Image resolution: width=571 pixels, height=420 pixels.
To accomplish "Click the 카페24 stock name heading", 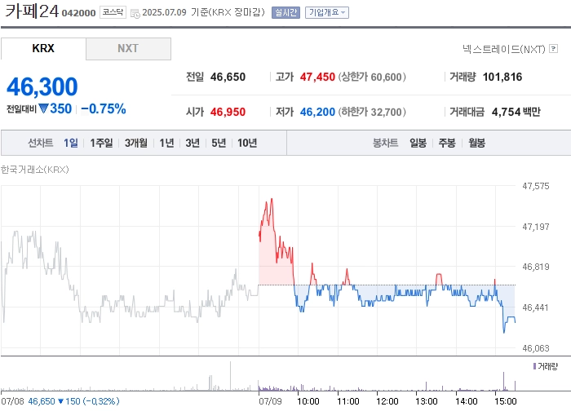I will (32, 11).
